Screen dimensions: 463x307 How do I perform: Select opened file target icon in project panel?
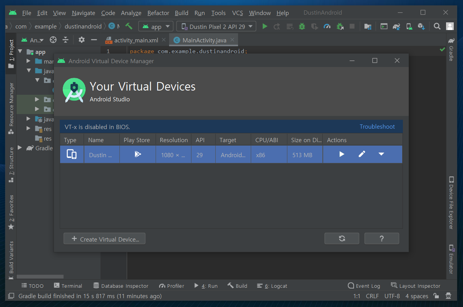(x=53, y=40)
